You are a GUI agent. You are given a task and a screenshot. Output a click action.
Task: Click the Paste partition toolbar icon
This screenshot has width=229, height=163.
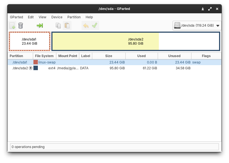click(x=67, y=26)
